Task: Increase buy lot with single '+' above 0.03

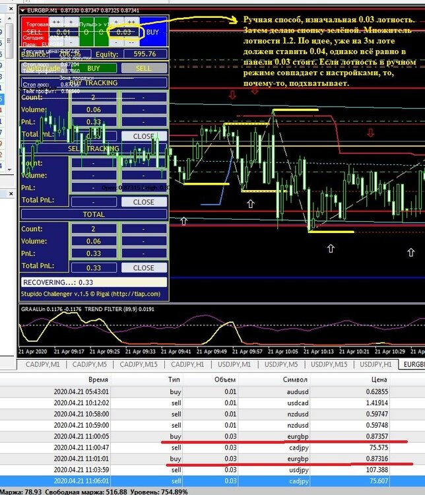Action: click(x=116, y=22)
